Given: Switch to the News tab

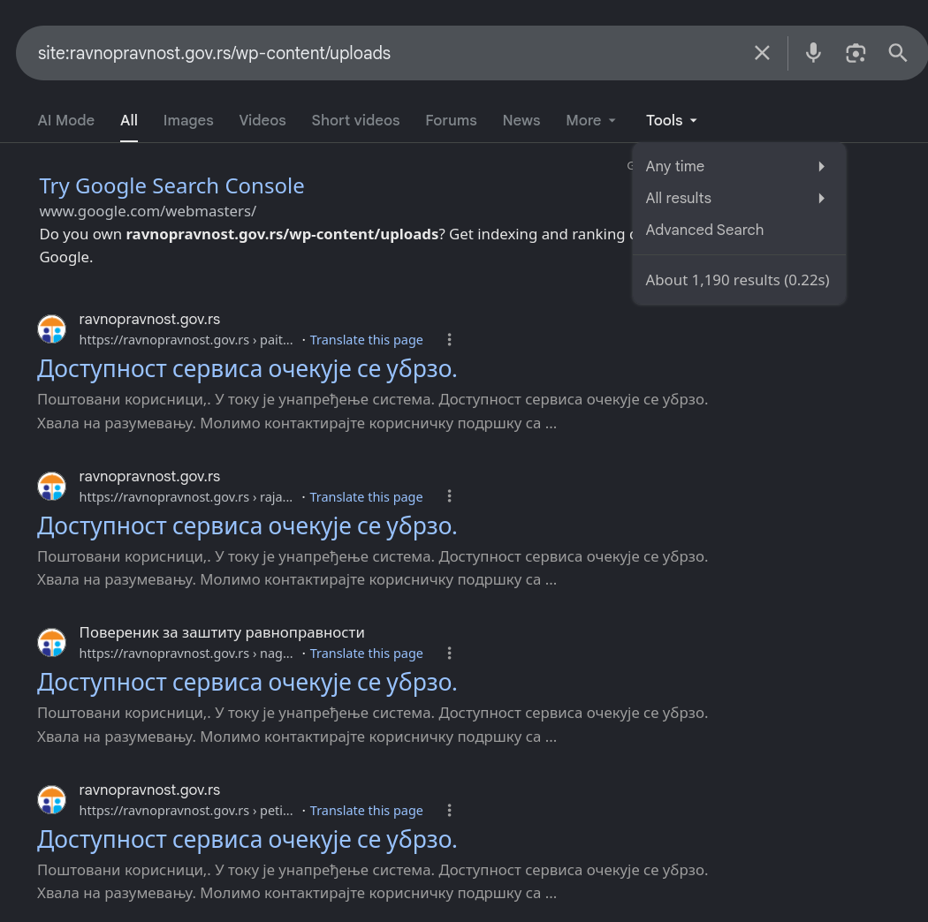Looking at the screenshot, I should [x=521, y=120].
